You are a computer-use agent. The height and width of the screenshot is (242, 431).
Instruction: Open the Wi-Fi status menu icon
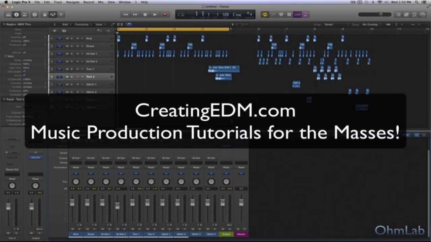click(380, 2)
